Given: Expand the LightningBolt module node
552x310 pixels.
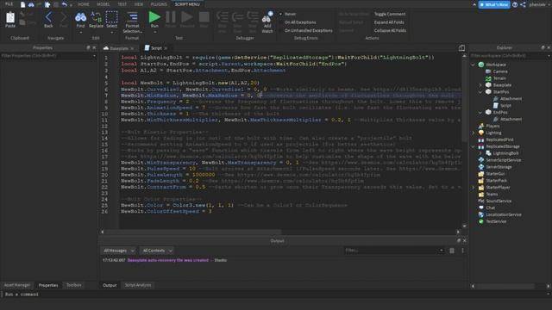Looking at the screenshot, I should pyautogui.click(x=480, y=153).
